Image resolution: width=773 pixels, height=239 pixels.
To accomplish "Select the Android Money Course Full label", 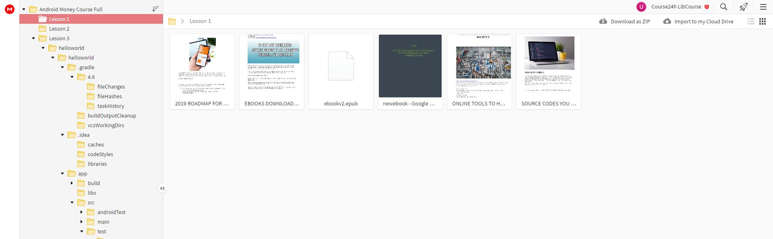I will tap(71, 9).
